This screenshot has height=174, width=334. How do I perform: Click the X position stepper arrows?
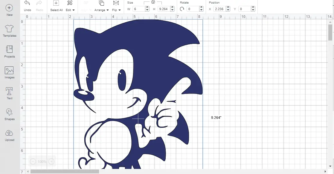coord(228,9)
